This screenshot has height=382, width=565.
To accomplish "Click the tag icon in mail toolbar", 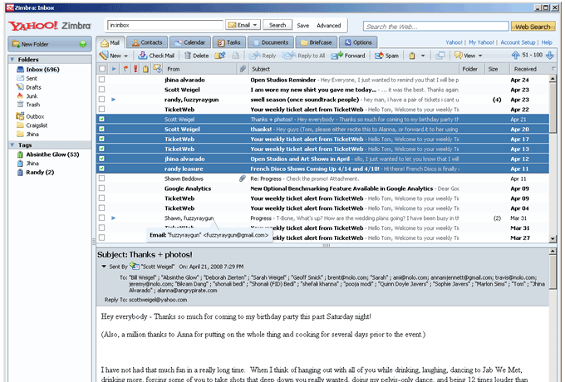I will pyautogui.click(x=412, y=56).
